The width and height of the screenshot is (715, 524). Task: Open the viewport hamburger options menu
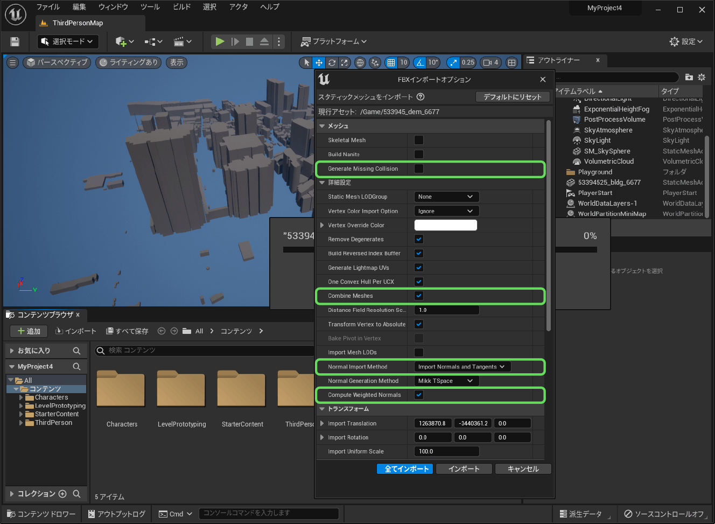(x=13, y=62)
